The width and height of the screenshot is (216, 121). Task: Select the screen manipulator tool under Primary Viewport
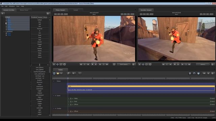tap(64, 64)
